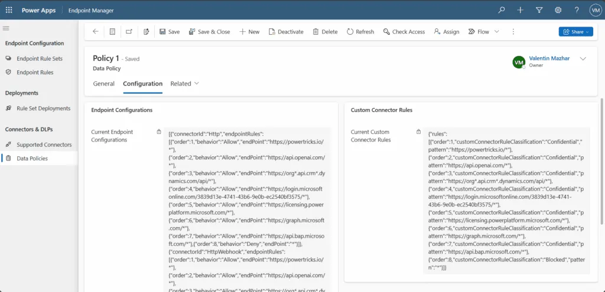Click the Endpoint Manager app name
Viewport: 605px width, 292px height.
coord(91,11)
